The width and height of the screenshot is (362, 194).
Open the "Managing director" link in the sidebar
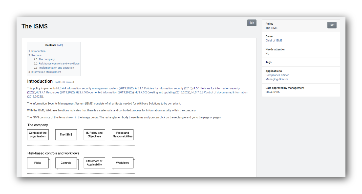(276, 79)
